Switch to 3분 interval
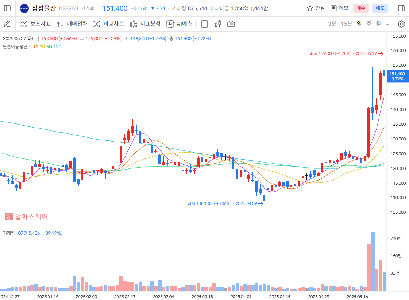 (332, 24)
